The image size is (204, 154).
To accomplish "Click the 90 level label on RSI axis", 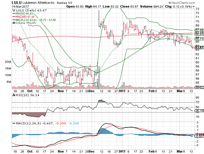I will pyautogui.click(x=198, y=97).
